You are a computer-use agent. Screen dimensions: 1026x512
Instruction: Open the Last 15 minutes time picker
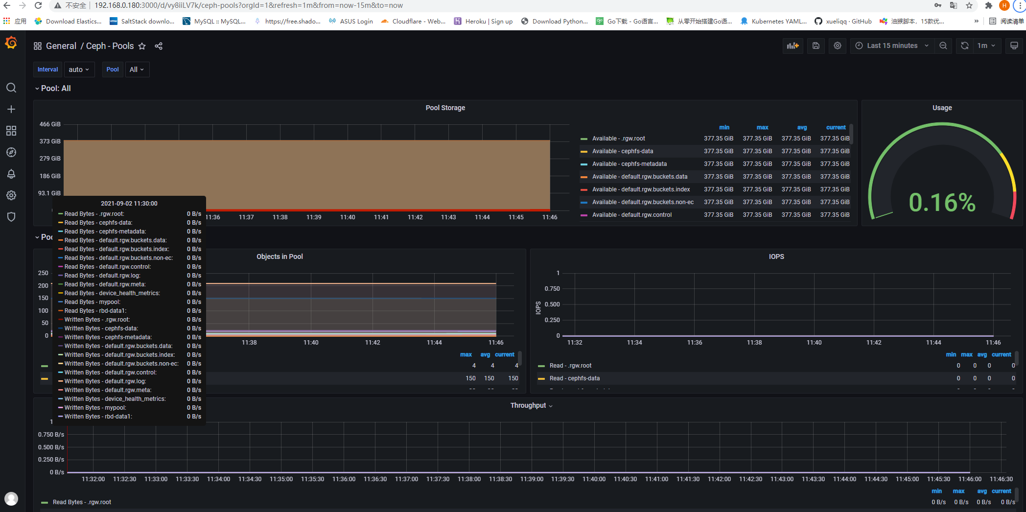coord(891,46)
